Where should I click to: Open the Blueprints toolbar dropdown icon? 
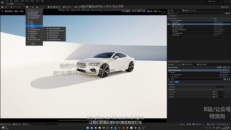pyautogui.click(x=32, y=7)
